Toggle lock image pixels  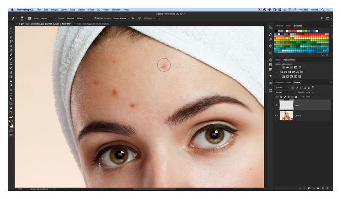(285, 97)
